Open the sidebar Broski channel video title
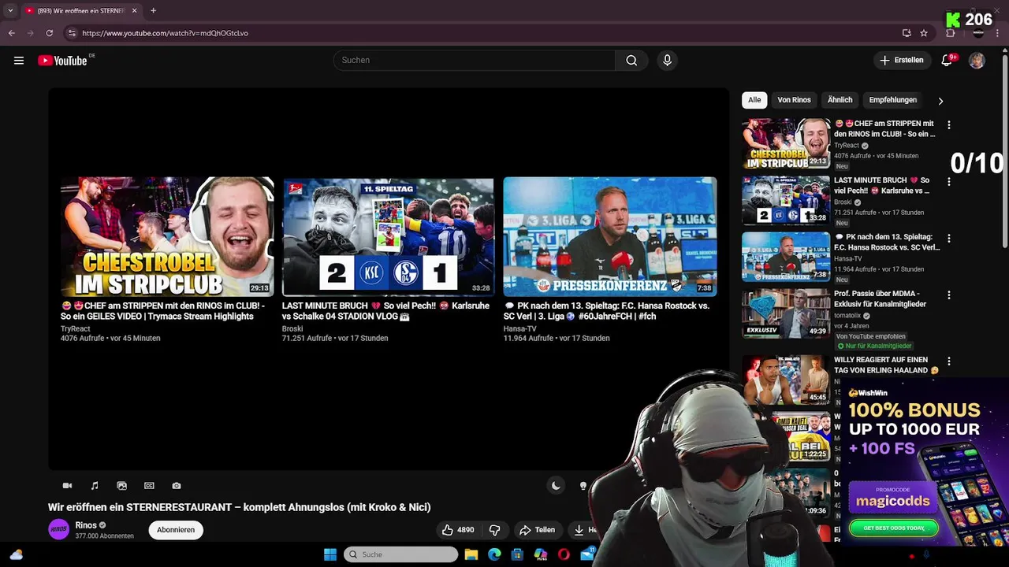Screen dimensions: 1009x567 881,185
